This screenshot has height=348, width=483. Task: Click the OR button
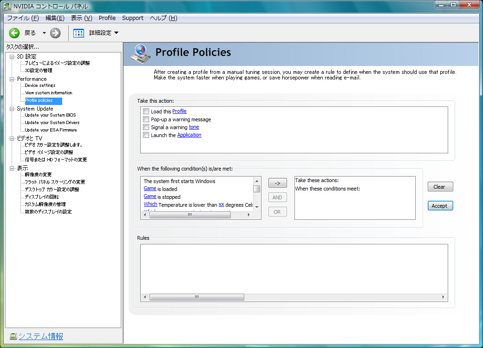[x=278, y=212]
